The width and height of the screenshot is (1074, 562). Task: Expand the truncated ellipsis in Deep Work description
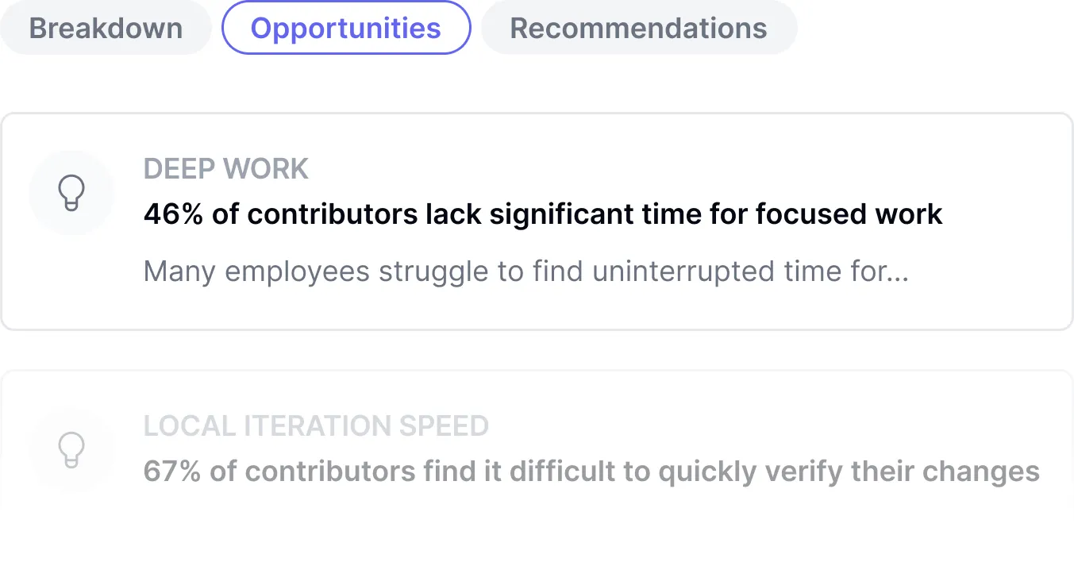coord(899,273)
